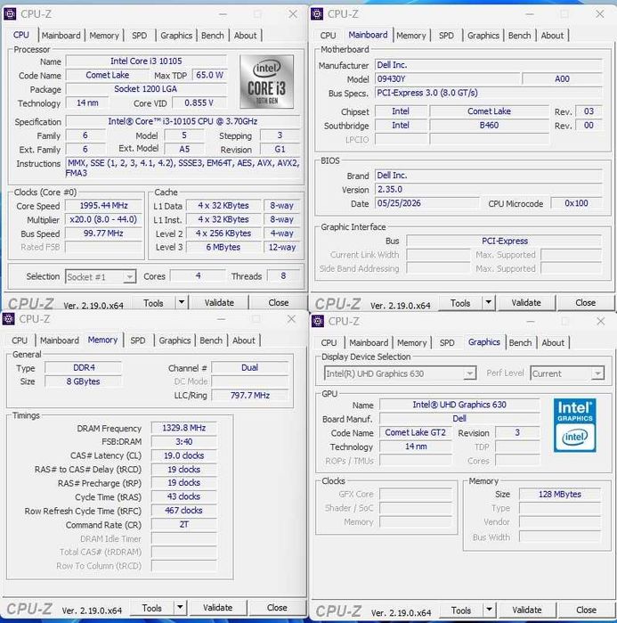Open About tab in the CPU window
Viewport: 617px width, 623px height.
[x=245, y=36]
